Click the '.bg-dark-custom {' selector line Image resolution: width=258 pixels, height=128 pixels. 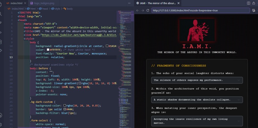coord(43,102)
